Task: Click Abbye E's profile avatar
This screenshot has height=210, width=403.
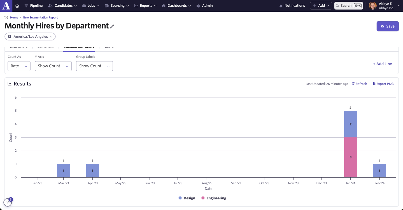Action: [372, 6]
